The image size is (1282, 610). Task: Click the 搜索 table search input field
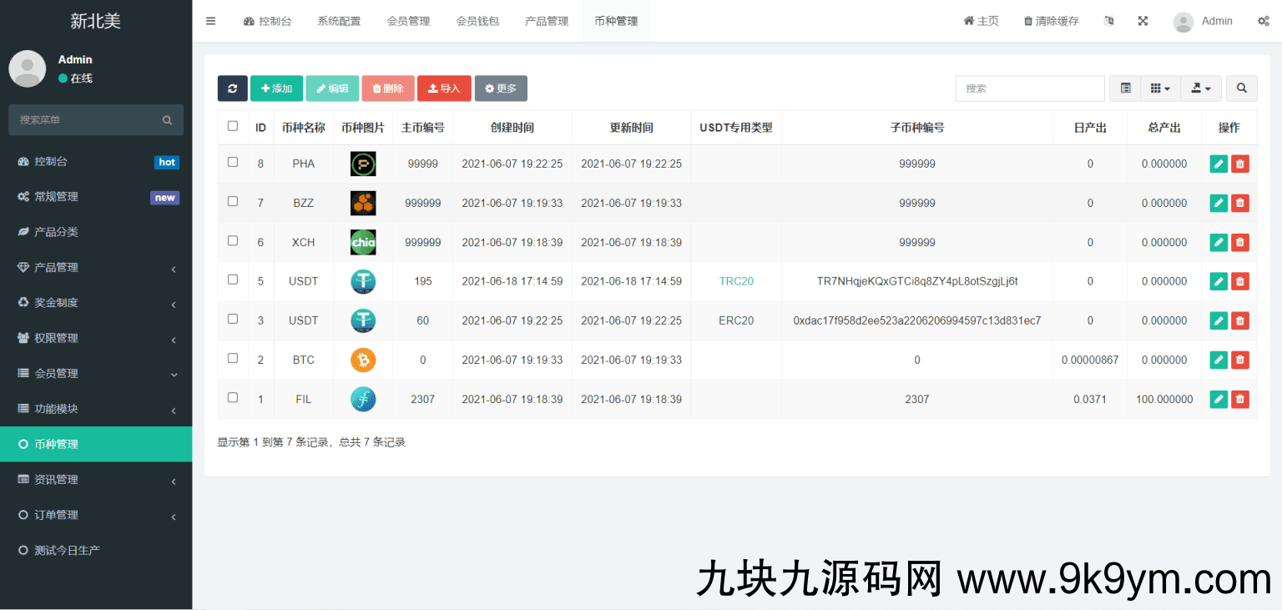pos(1030,88)
